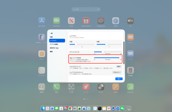
Task: Open the Books (ブック) app
Action: pyautogui.click(x=130, y=37)
